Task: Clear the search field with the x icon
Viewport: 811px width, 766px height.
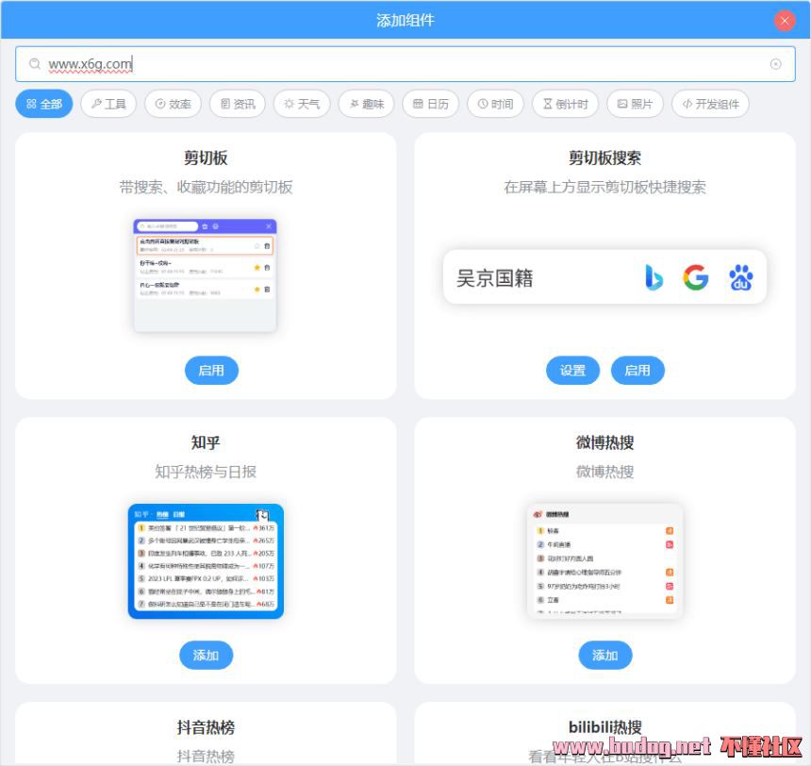Action: 775,63
